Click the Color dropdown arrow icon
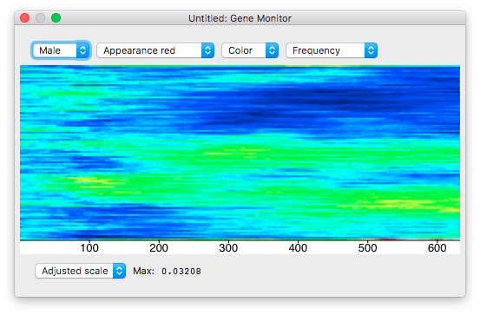This screenshot has width=480, height=315. [x=272, y=50]
